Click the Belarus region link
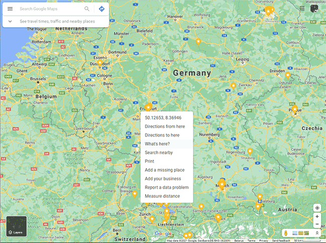This screenshot has height=243, width=326. pyautogui.click(x=239, y=240)
